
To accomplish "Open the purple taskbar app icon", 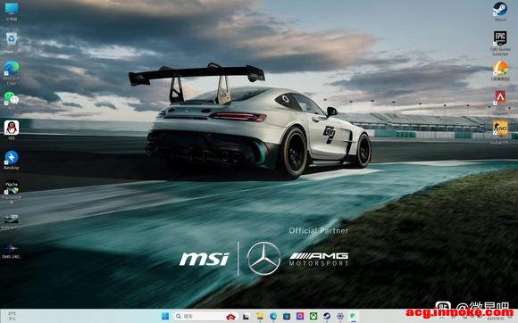I will pos(300,317).
